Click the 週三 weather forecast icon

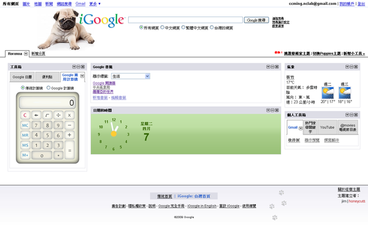click(x=345, y=93)
